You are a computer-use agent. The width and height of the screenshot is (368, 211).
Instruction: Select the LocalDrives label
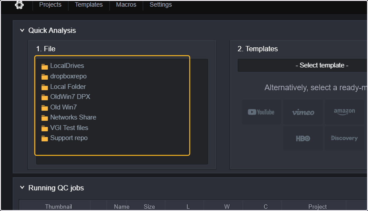(x=67, y=66)
